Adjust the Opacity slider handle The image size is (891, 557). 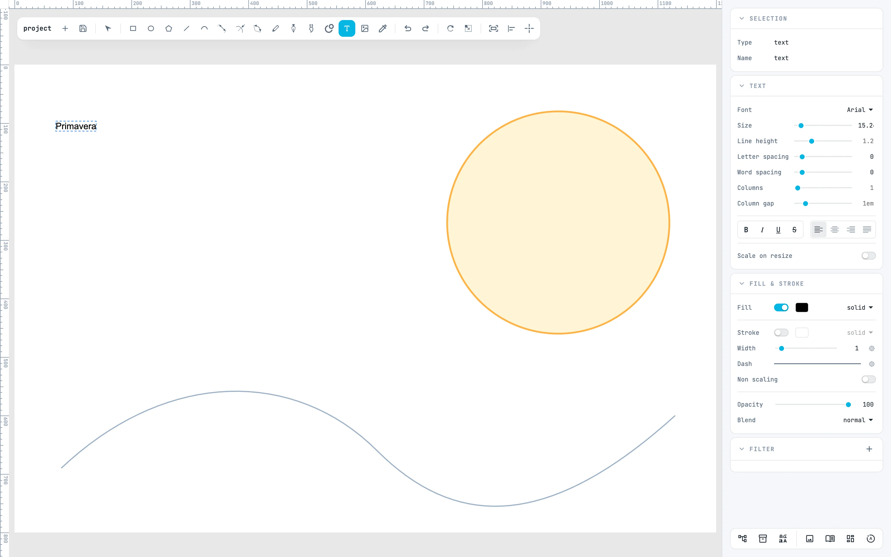(848, 404)
